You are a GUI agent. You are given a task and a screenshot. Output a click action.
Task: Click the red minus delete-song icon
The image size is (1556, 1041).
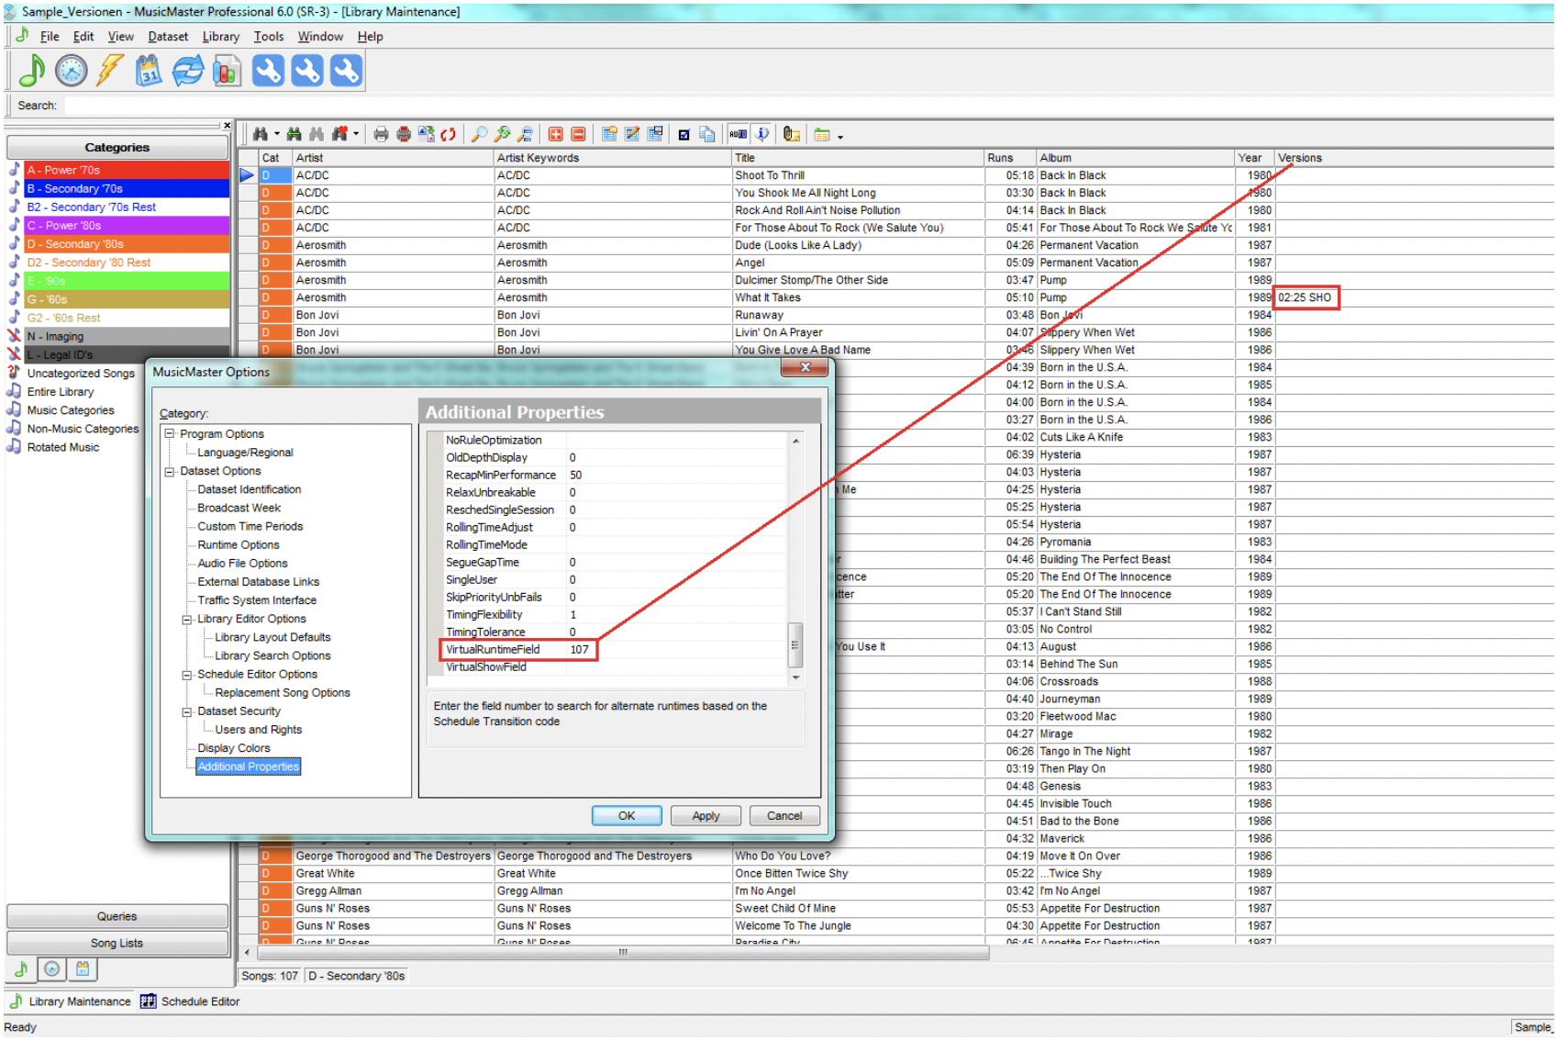pyautogui.click(x=579, y=134)
